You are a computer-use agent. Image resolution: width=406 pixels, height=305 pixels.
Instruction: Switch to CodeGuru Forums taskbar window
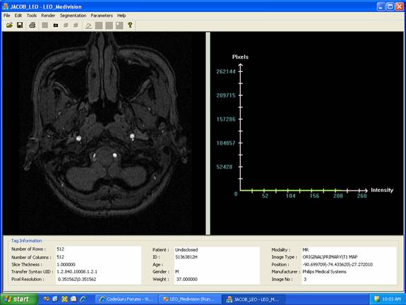click(x=126, y=299)
